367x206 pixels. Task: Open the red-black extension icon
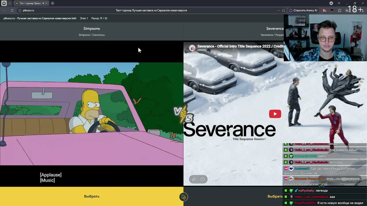point(332,10)
